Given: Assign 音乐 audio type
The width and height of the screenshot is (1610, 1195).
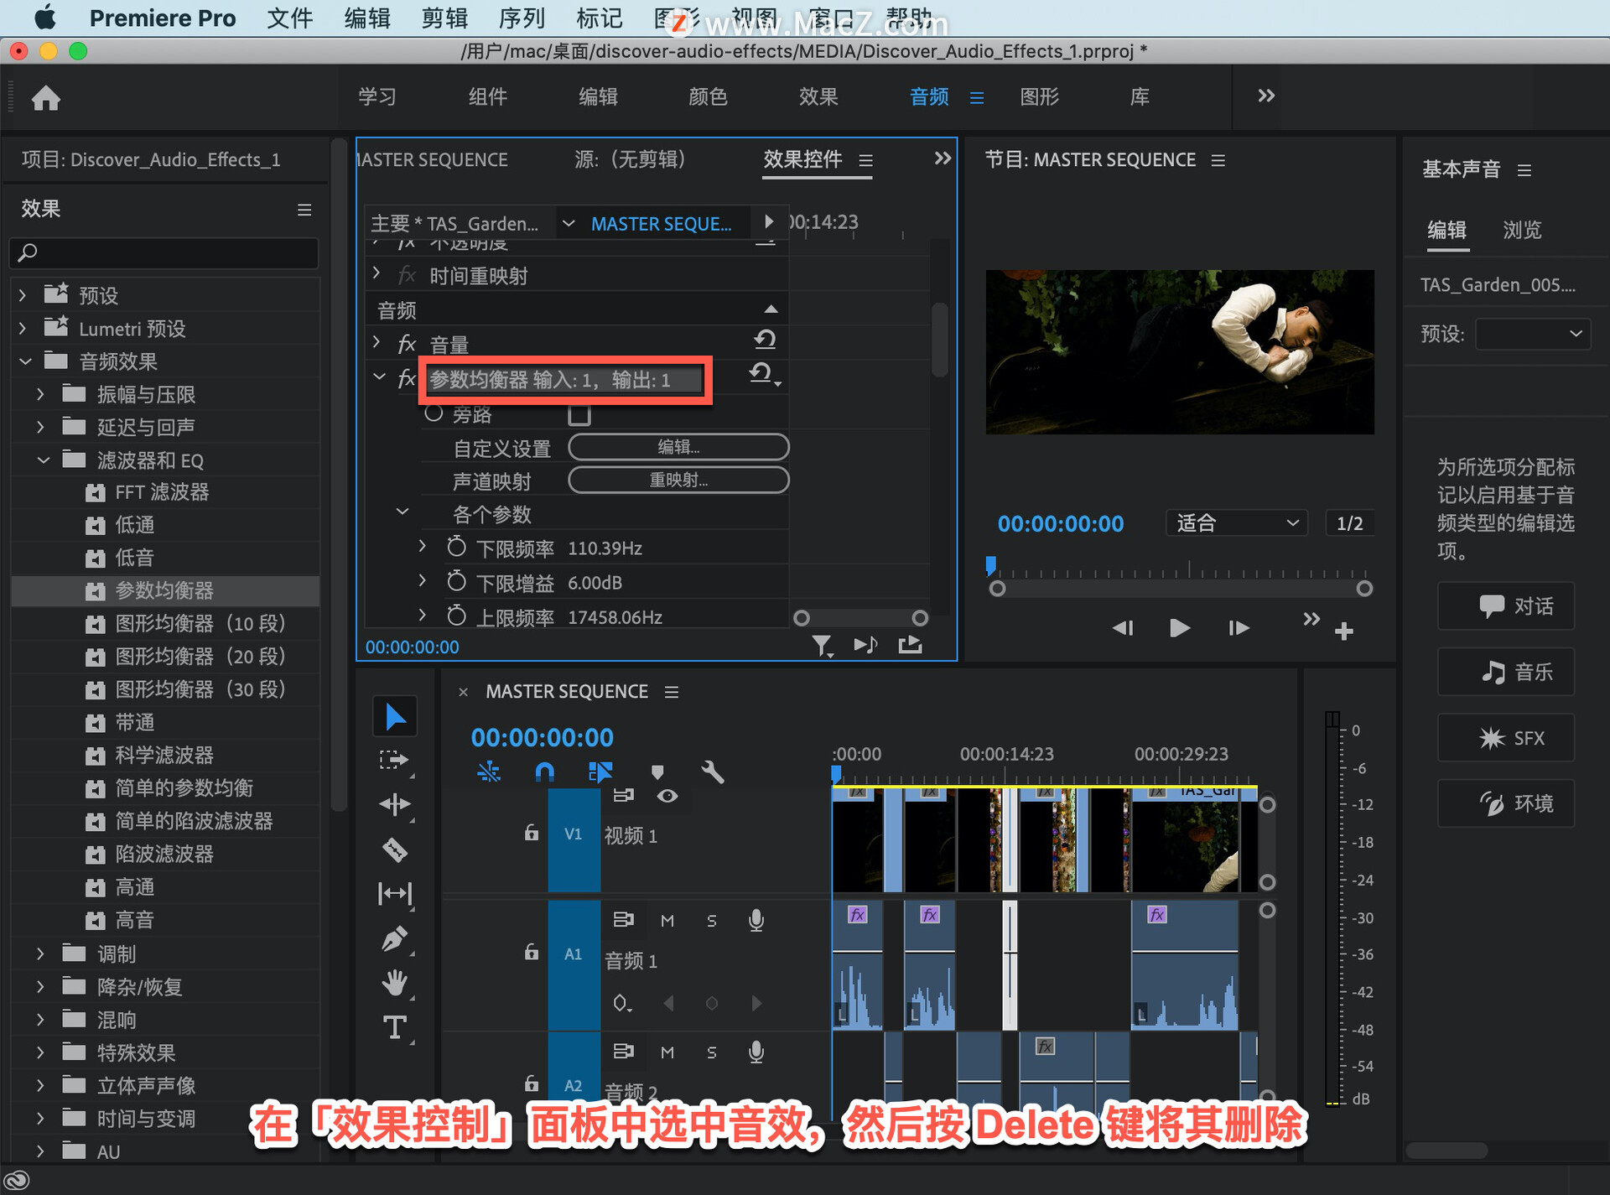Looking at the screenshot, I should click(1506, 672).
